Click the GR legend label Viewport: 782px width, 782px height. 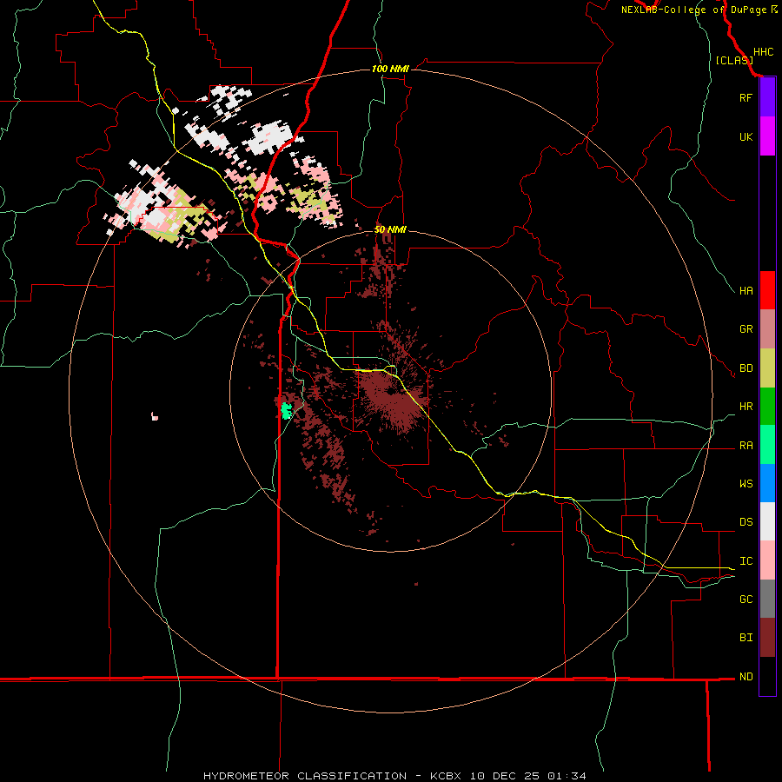(746, 329)
